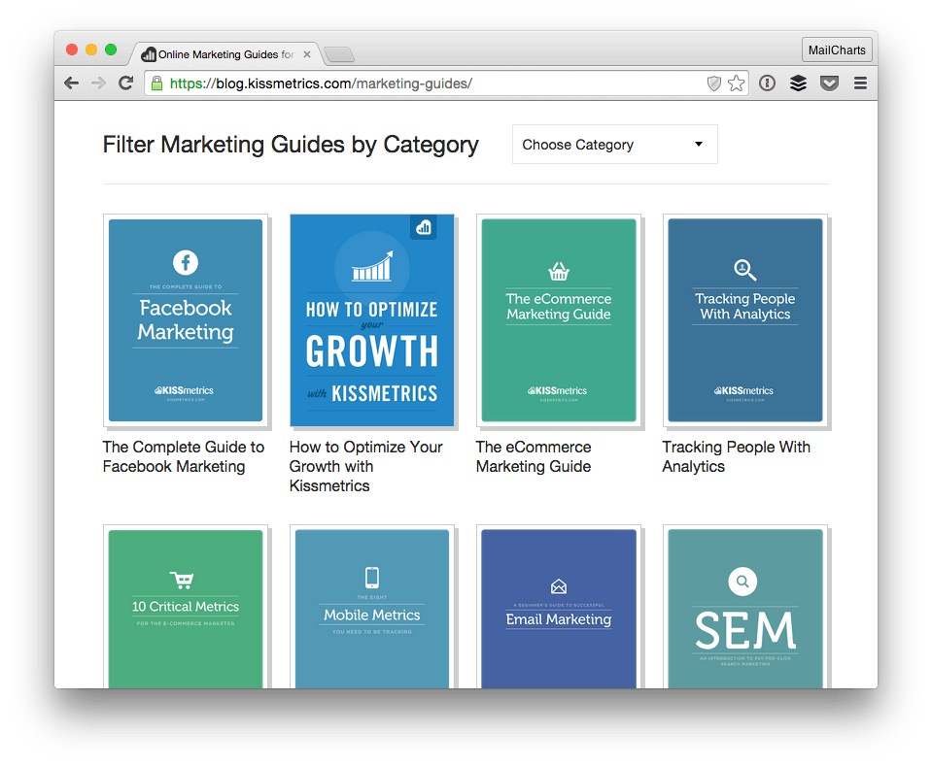Click the Kissmetrics badge on Growth cover corner
The height and width of the screenshot is (766, 932).
pyautogui.click(x=424, y=227)
